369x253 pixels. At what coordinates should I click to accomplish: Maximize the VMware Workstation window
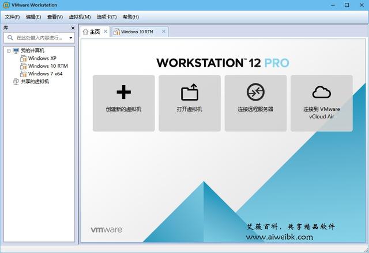pyautogui.click(x=347, y=5)
